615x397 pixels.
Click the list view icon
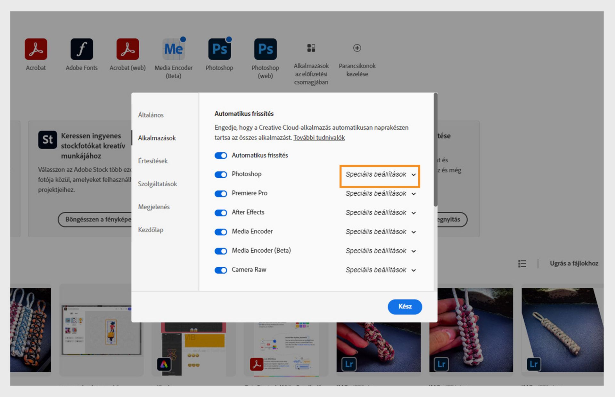(522, 263)
